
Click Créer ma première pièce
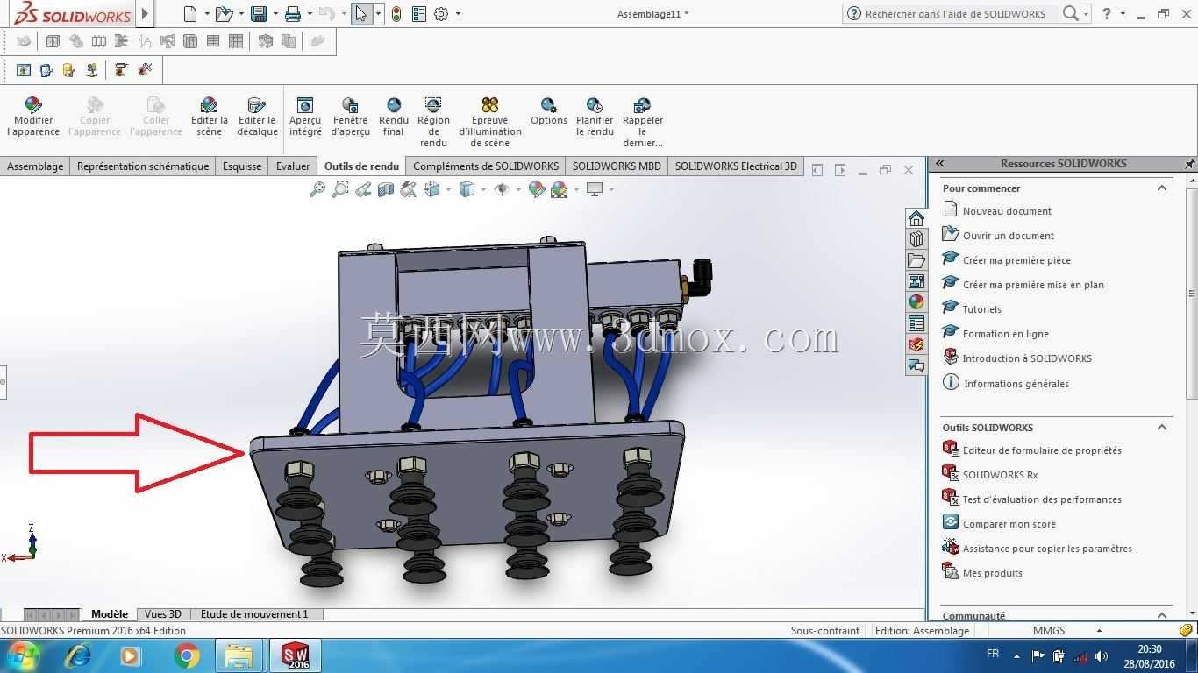(1016, 260)
